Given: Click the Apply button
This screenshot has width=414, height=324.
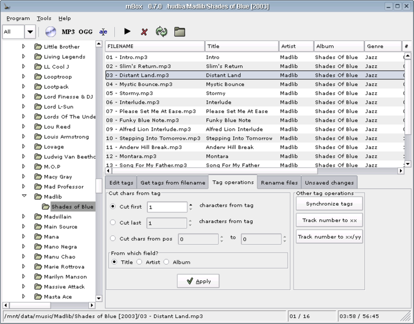Looking at the screenshot, I should pos(198,281).
